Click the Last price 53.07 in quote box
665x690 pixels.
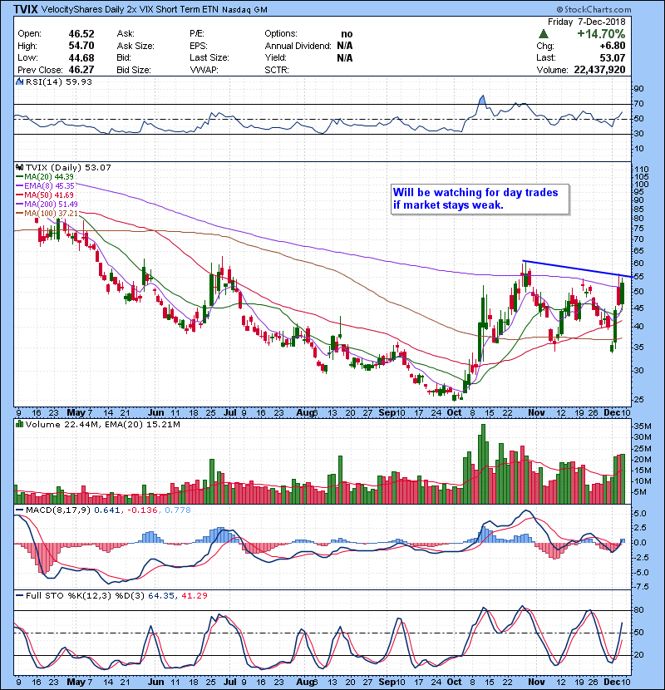pos(612,57)
